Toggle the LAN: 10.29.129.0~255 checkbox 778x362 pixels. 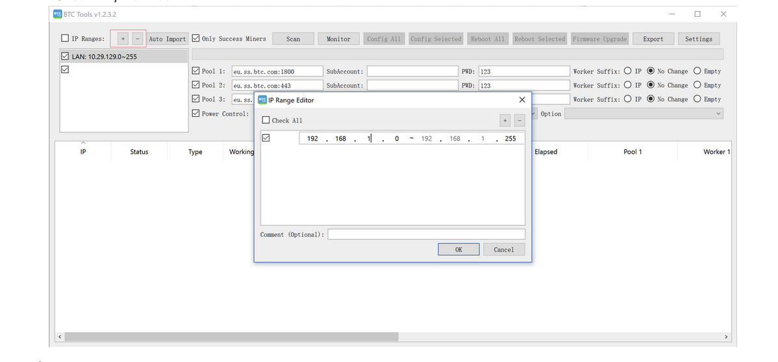point(64,56)
